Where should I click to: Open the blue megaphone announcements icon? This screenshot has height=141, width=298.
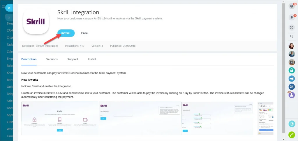(292, 79)
